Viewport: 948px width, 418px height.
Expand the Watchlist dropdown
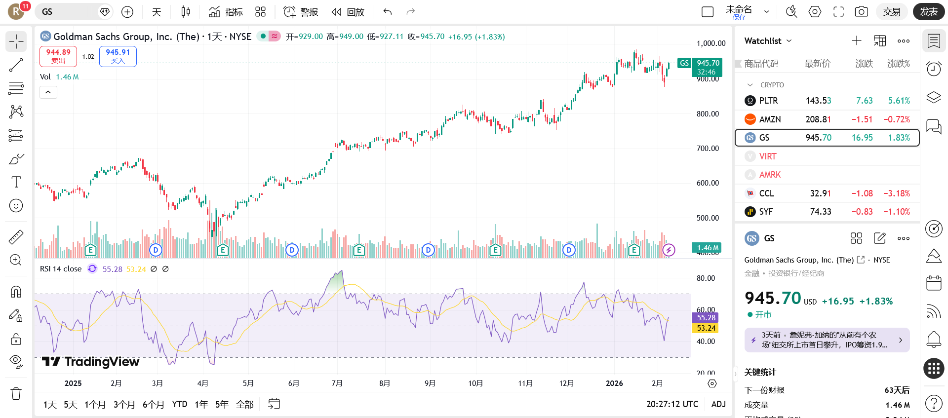(x=768, y=41)
